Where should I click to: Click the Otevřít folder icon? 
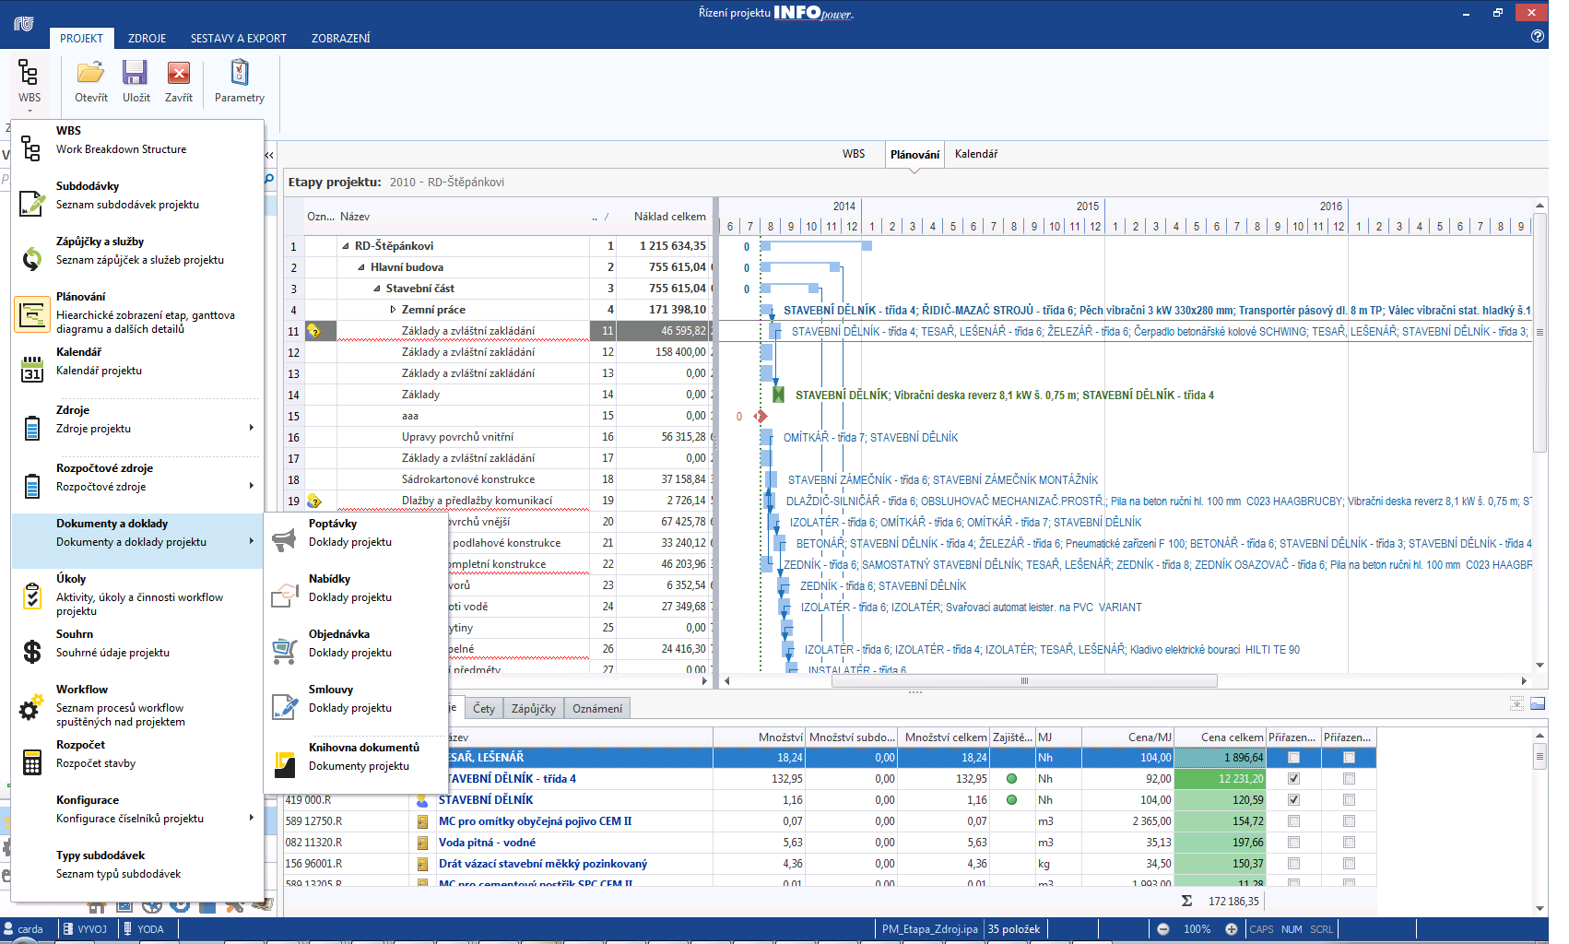[90, 74]
